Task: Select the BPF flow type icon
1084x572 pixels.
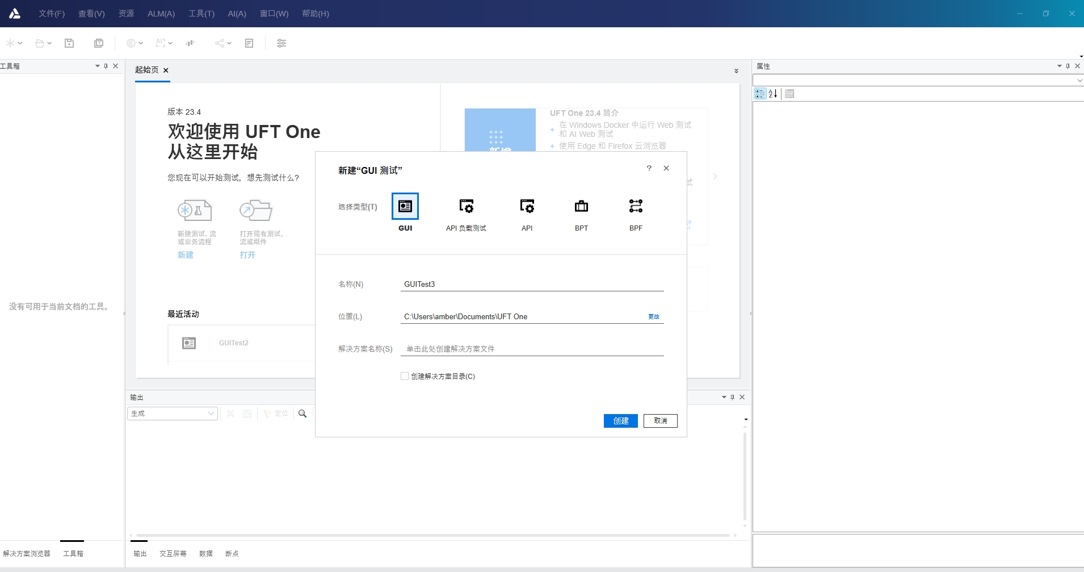Action: [636, 206]
